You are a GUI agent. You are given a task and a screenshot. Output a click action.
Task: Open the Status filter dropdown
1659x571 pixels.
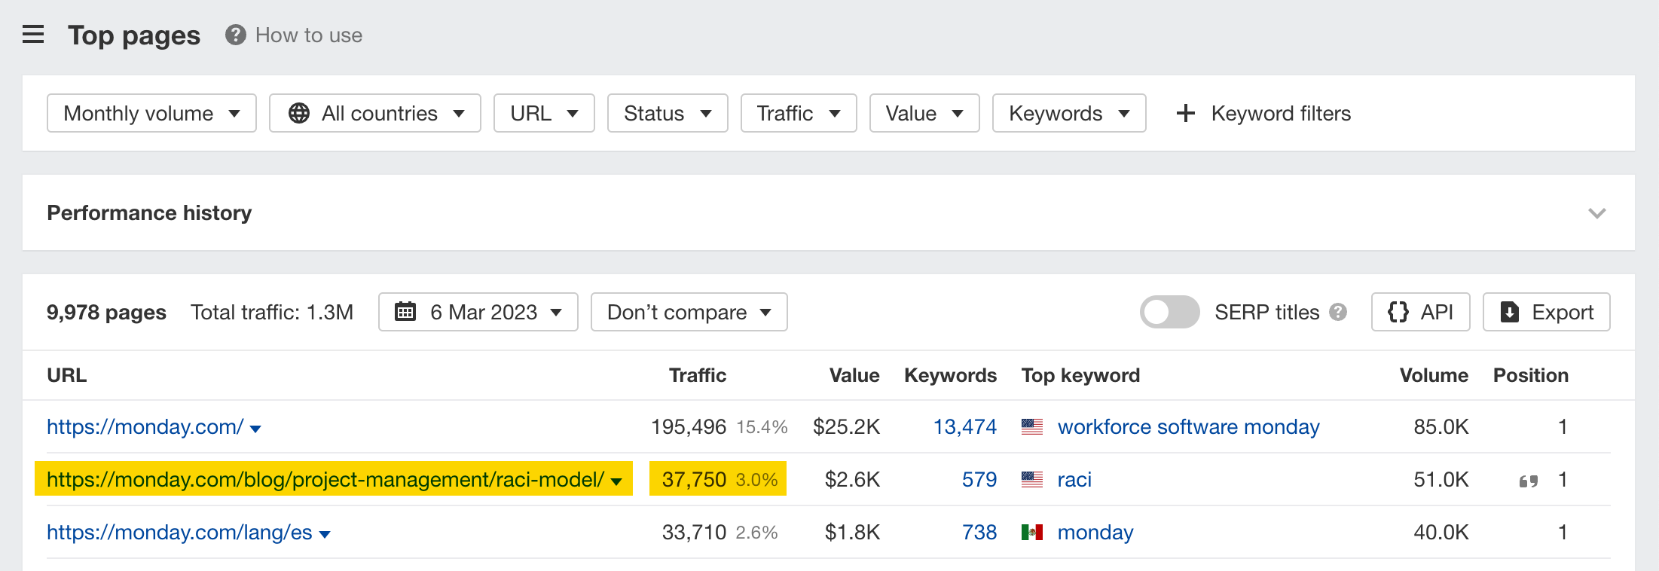pos(668,113)
